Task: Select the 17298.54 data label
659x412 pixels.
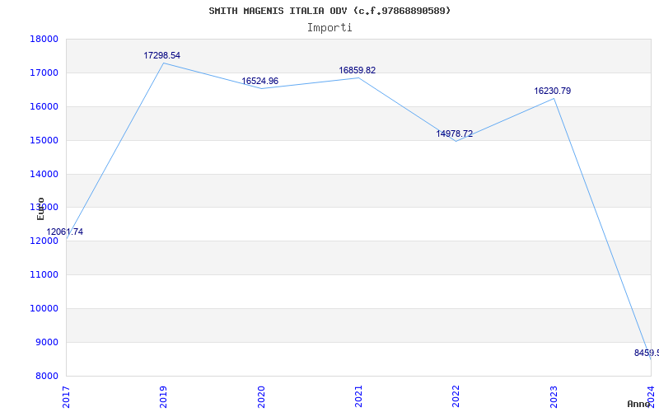Action: click(161, 55)
